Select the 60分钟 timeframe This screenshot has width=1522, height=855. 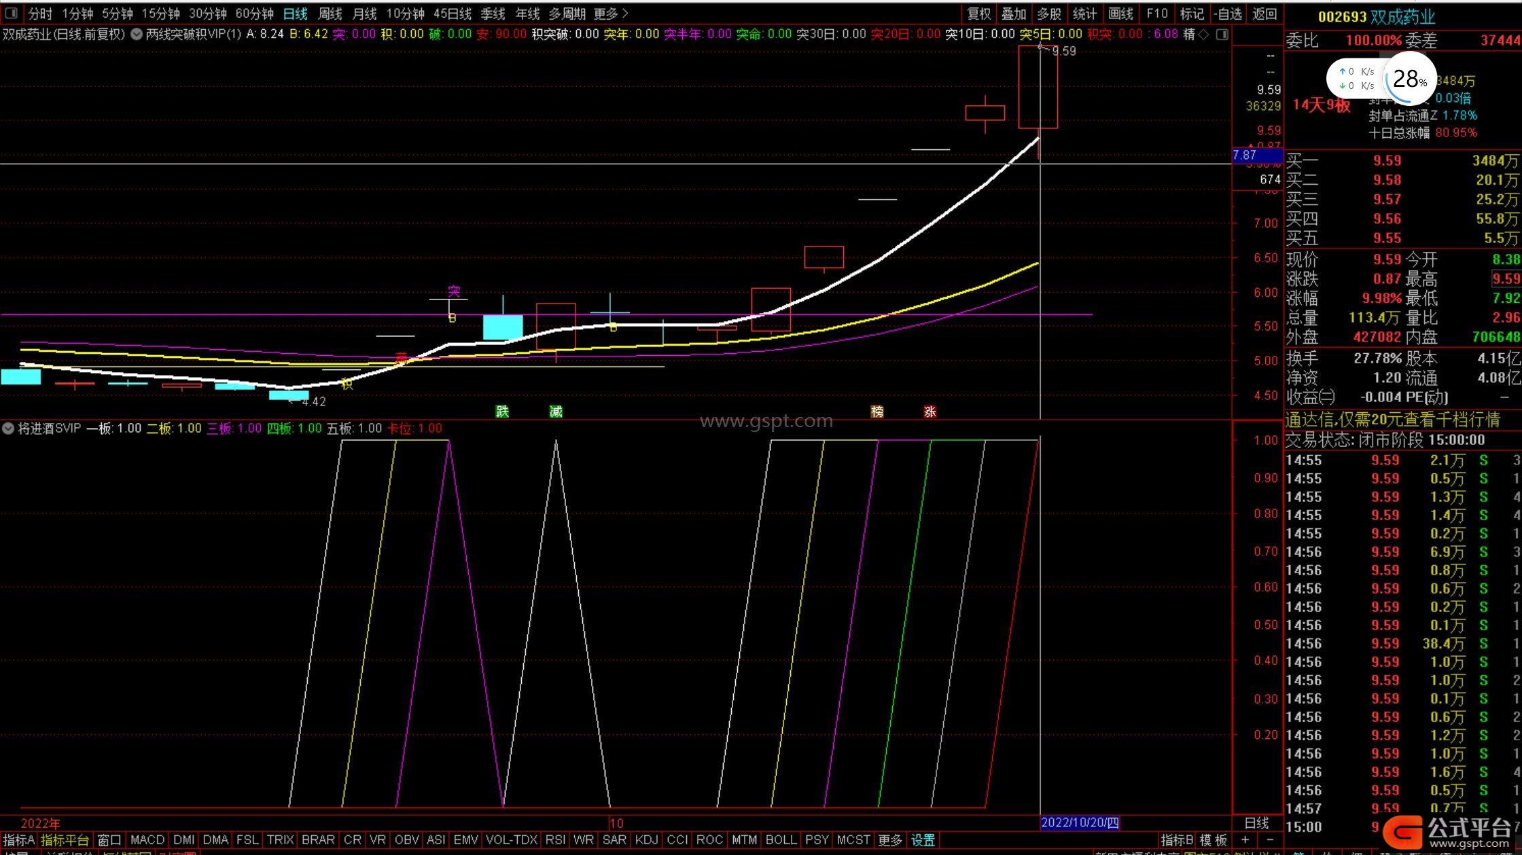tap(254, 14)
